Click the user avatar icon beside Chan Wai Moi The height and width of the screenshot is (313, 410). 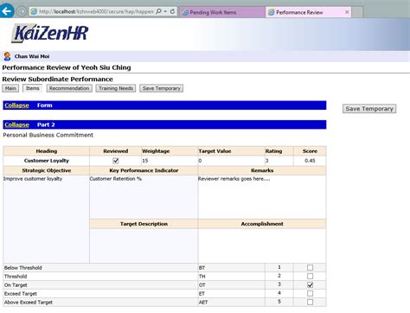pos(7,56)
